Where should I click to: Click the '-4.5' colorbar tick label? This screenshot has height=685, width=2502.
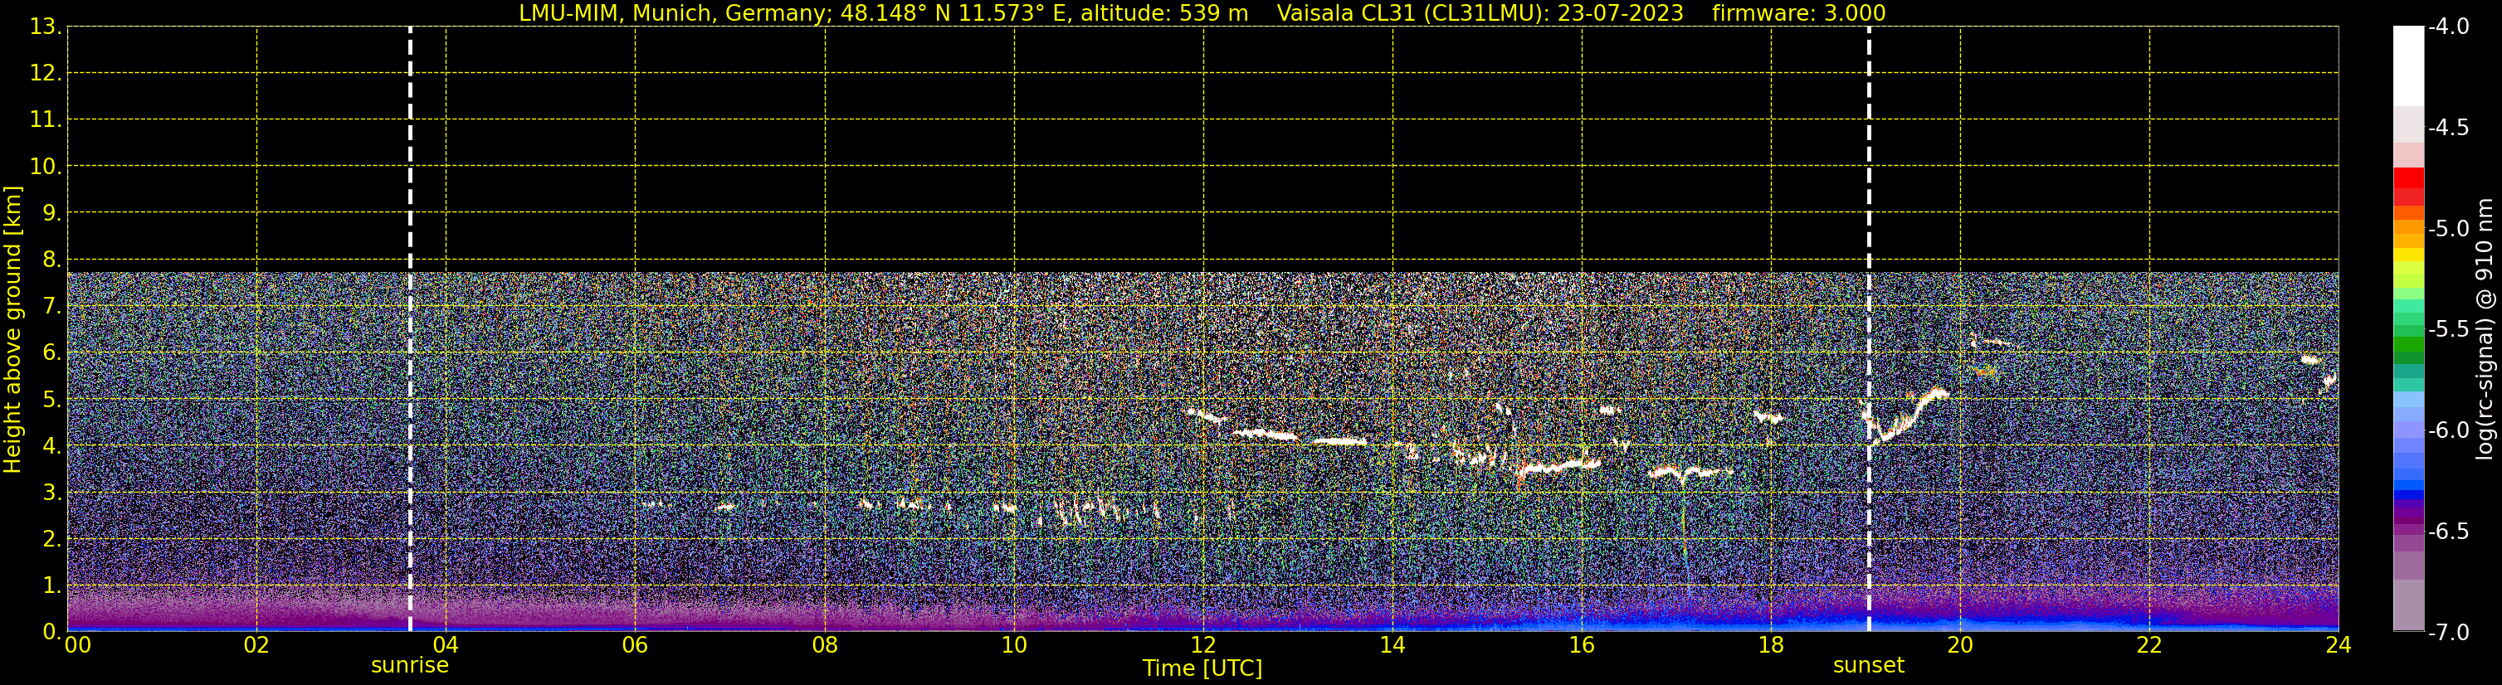(2449, 128)
